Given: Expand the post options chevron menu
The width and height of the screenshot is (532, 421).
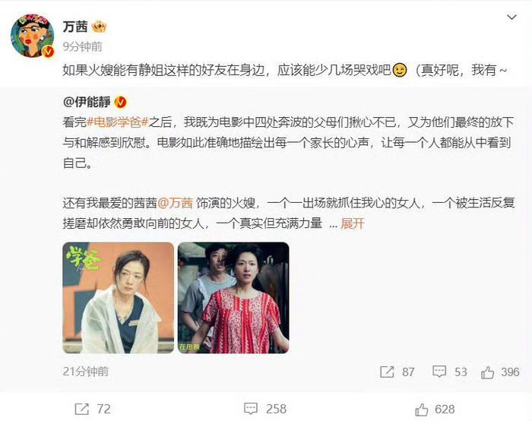Looking at the screenshot, I should [511, 17].
